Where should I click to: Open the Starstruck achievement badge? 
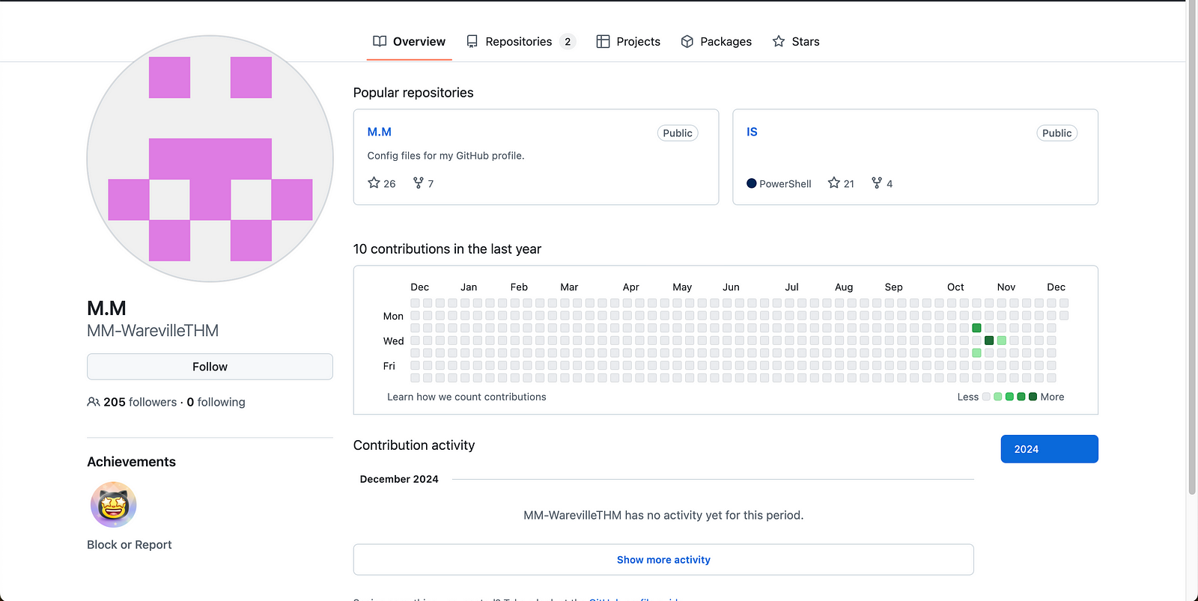113,504
